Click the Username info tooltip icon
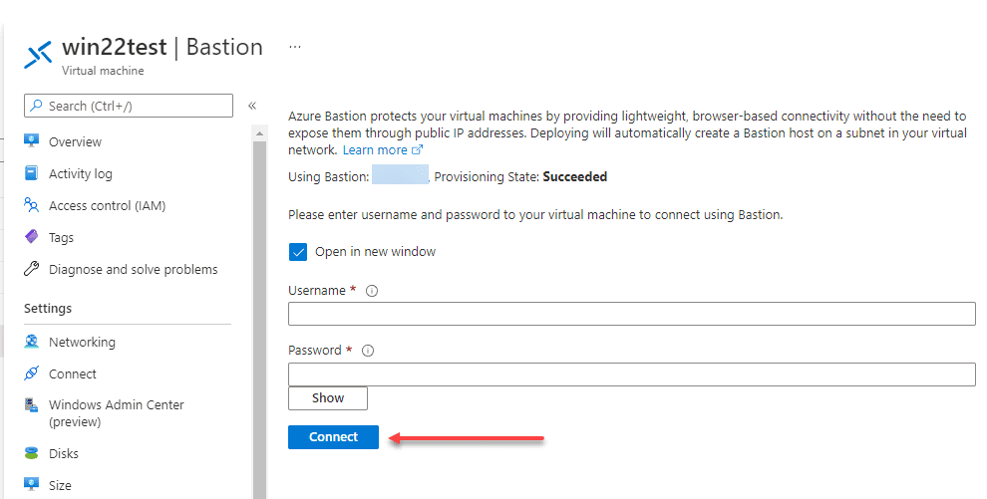 tap(372, 291)
